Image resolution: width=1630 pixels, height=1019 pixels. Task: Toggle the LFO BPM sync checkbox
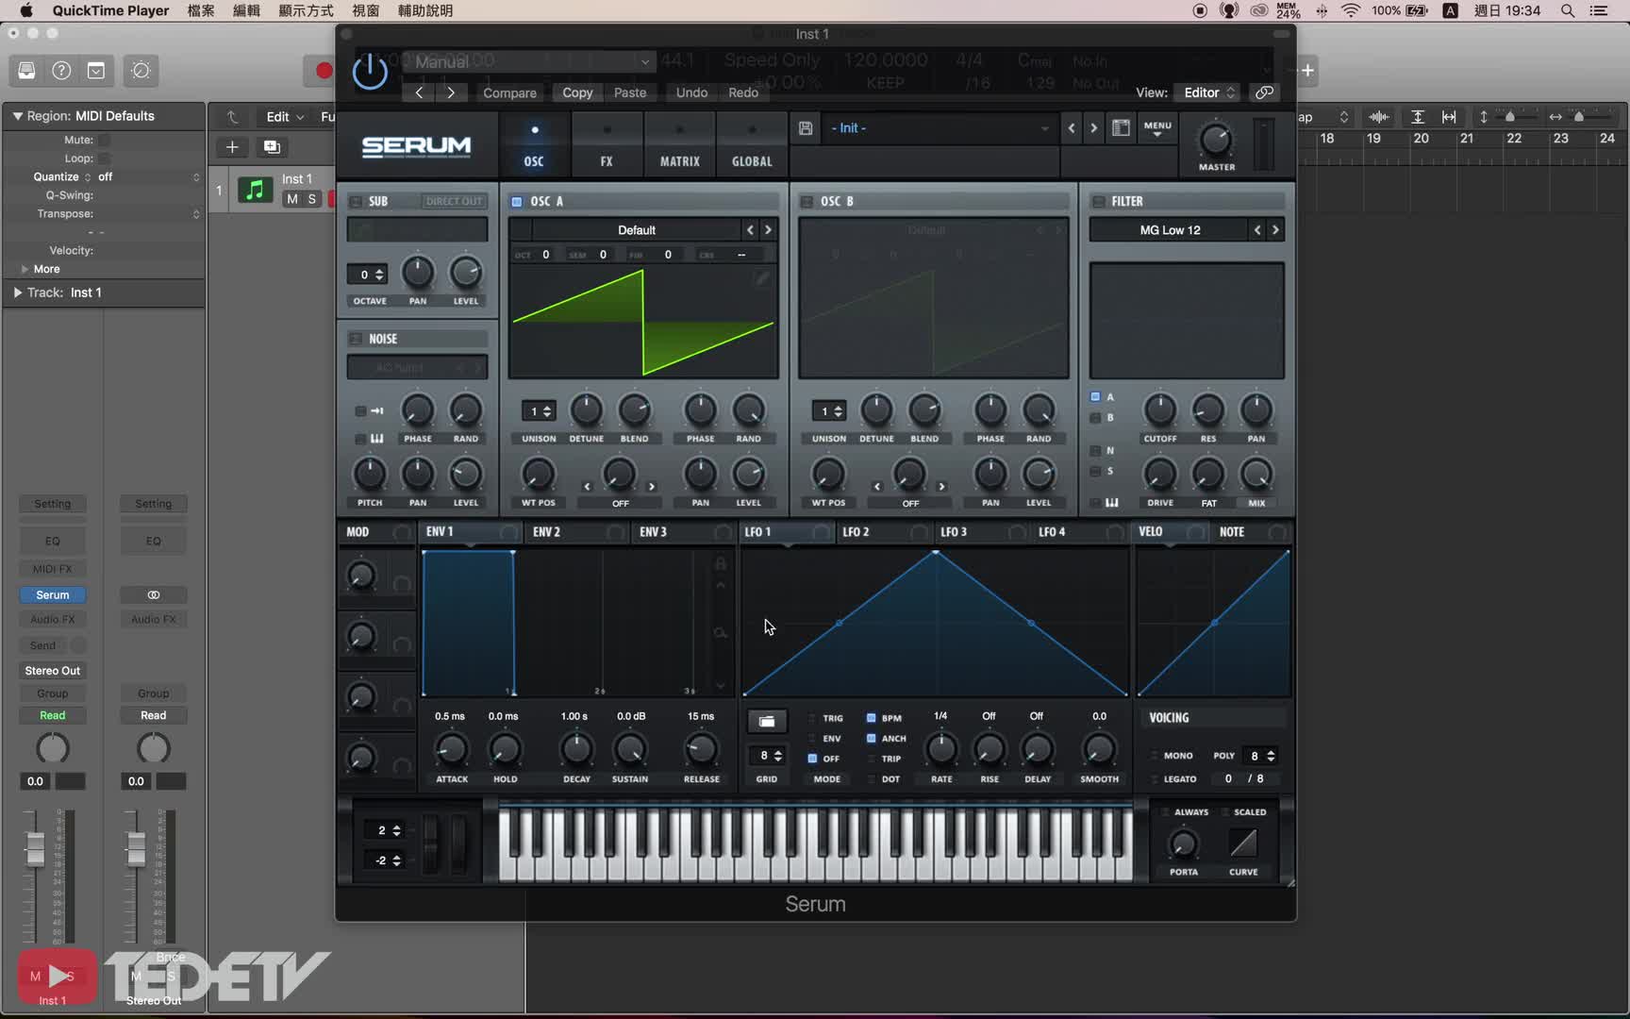pos(871,718)
